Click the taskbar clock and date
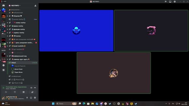This screenshot has height=106, width=189. [x=184, y=104]
